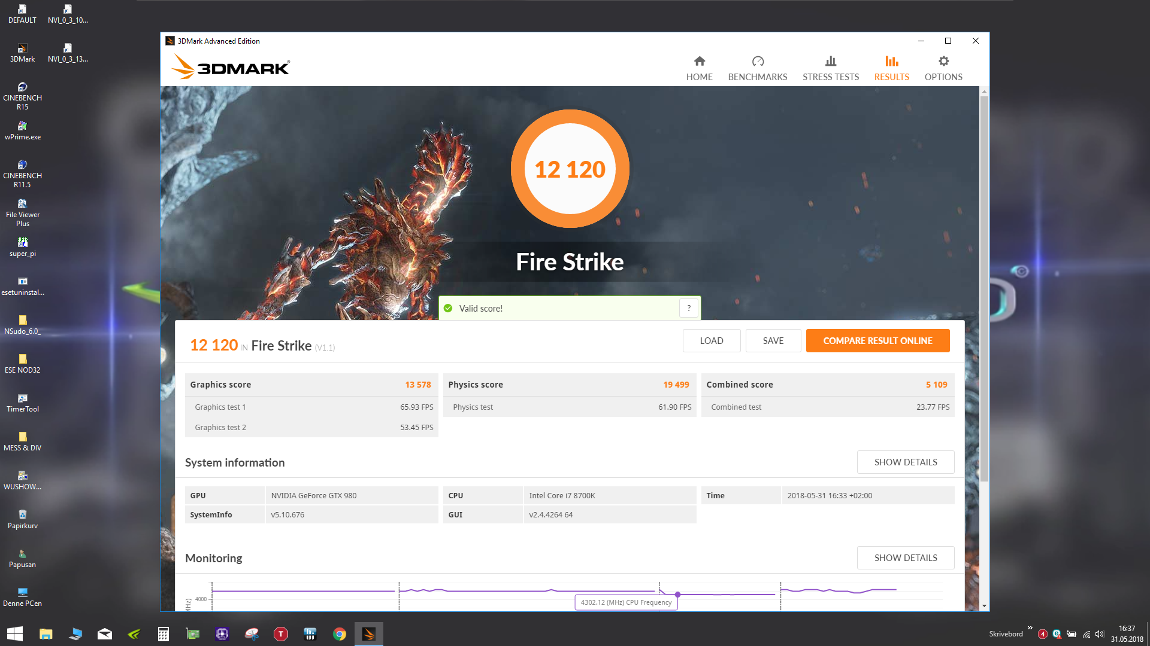Select the wPrime.exe desktop icon
The width and height of the screenshot is (1150, 646).
22,130
